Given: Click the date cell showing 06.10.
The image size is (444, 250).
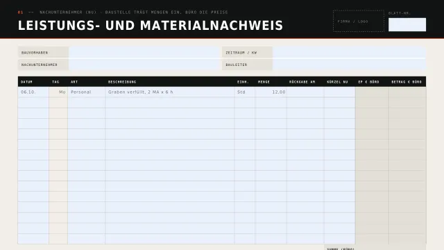Looking at the screenshot, I should (x=33, y=92).
